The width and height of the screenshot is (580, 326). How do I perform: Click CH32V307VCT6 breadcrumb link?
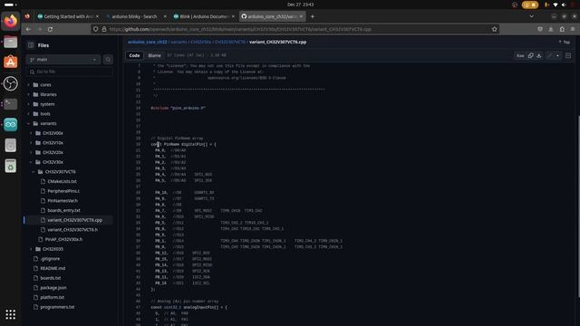pyautogui.click(x=230, y=43)
